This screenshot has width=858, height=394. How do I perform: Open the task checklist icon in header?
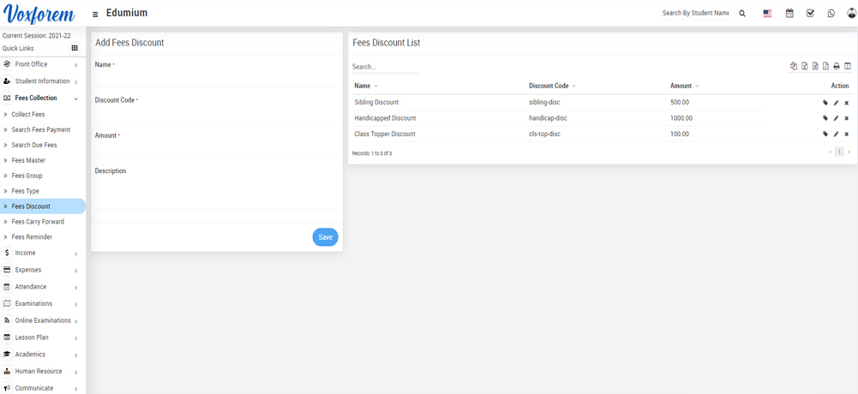pyautogui.click(x=810, y=14)
